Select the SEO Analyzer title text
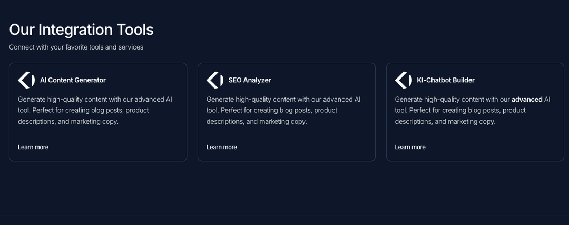Viewport: 569px width, 225px height. click(250, 80)
